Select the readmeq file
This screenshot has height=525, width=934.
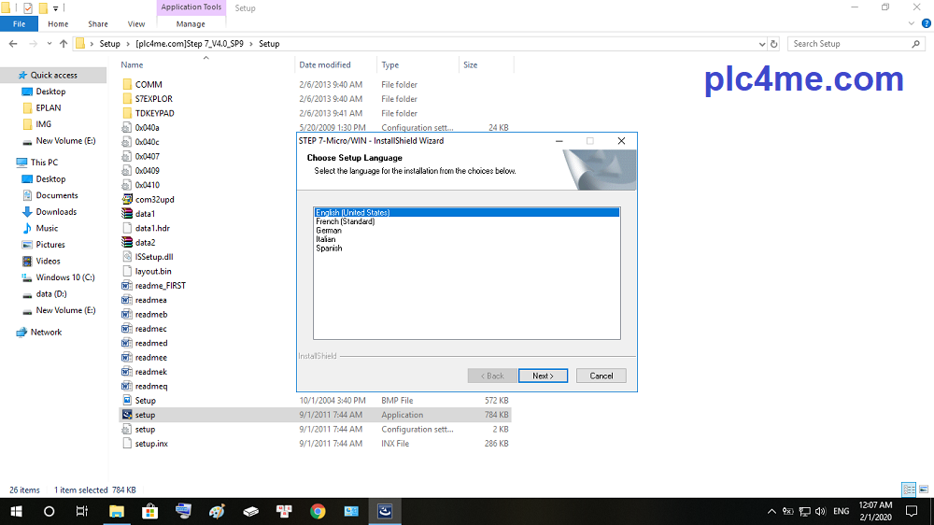(151, 386)
